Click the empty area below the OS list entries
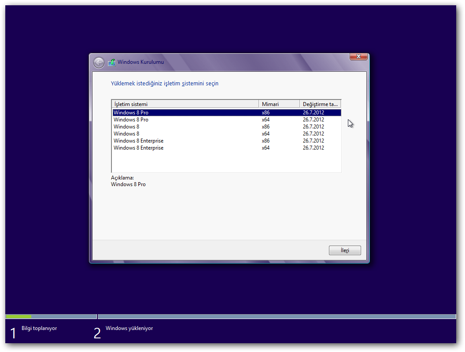465x352 pixels. tap(226, 161)
